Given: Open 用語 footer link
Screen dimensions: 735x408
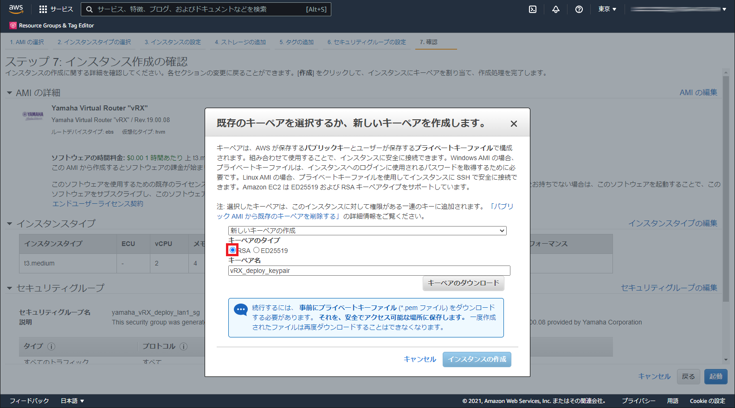Looking at the screenshot, I should coord(673,401).
